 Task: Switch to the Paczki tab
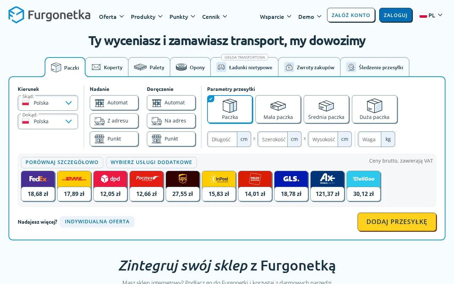pos(65,67)
